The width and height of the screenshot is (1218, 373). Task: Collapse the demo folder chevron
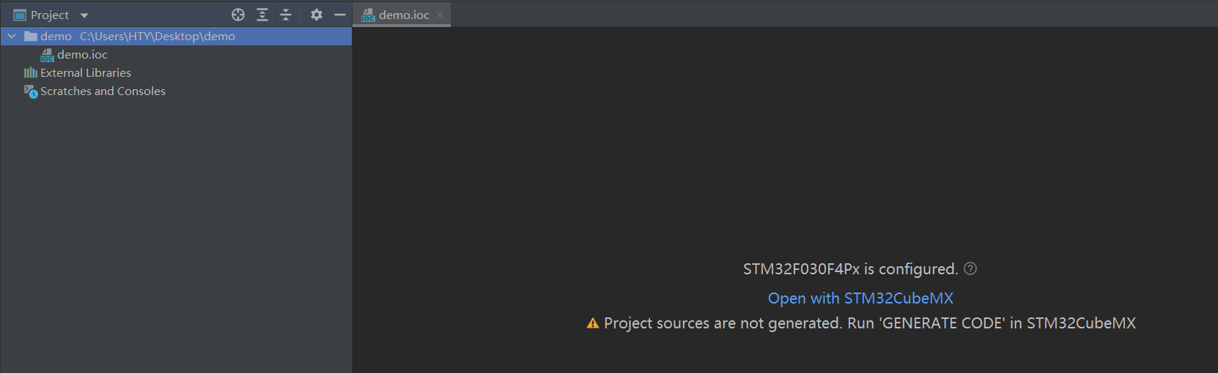click(12, 37)
